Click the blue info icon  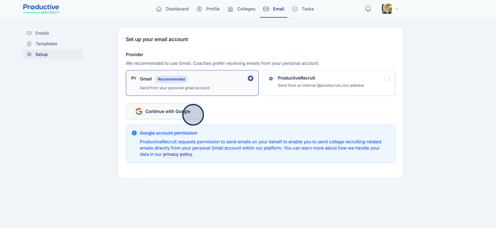pos(134,133)
